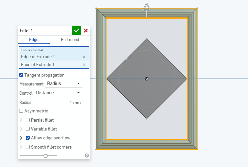Open the Control Distance dropdown
Screen dimensions: 248x167
coord(58,93)
